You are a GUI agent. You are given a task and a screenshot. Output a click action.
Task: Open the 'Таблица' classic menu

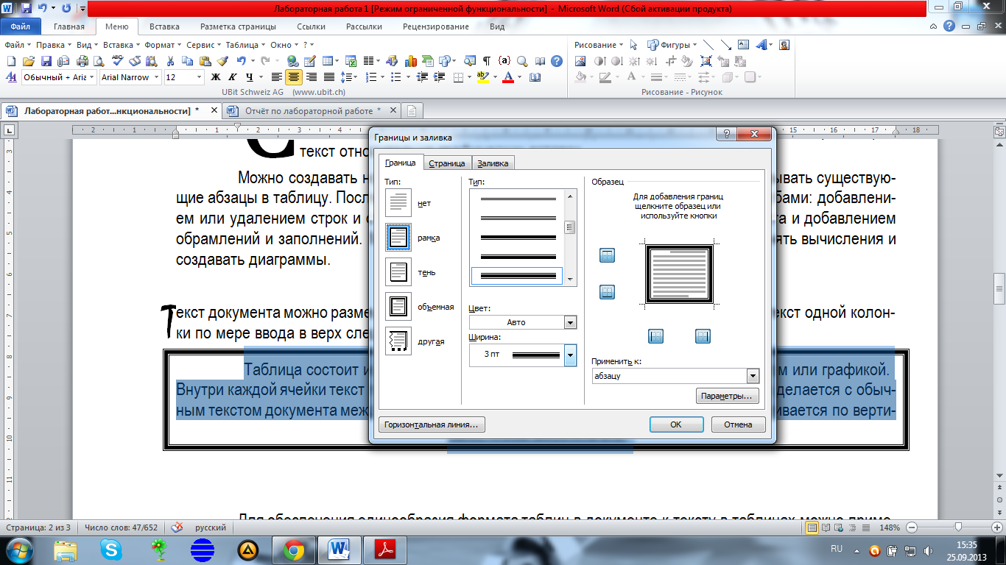click(245, 45)
